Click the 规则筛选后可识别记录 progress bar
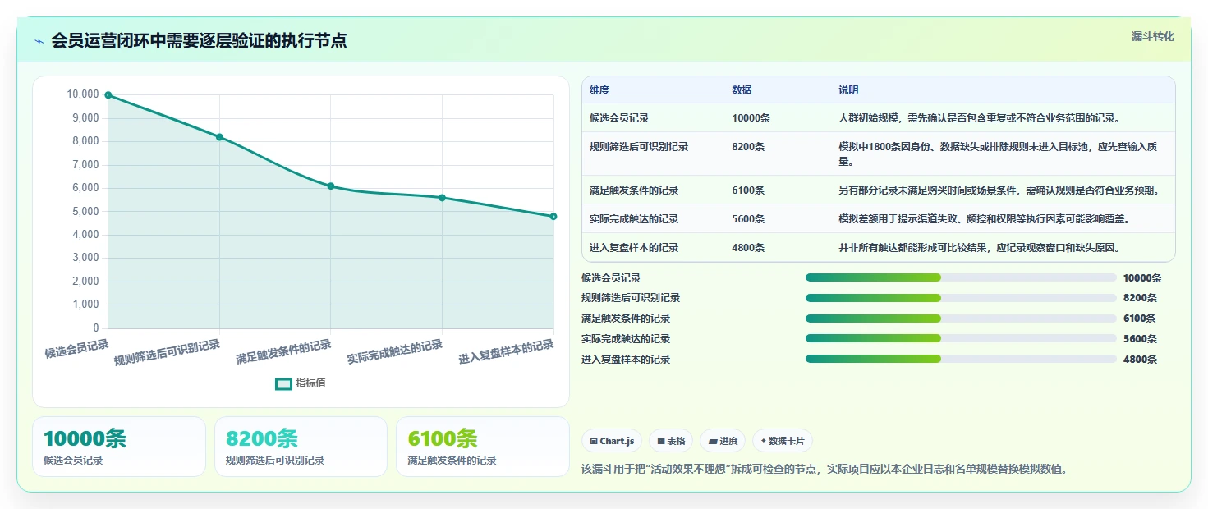Screen dimensions: 1208x509 [961, 298]
